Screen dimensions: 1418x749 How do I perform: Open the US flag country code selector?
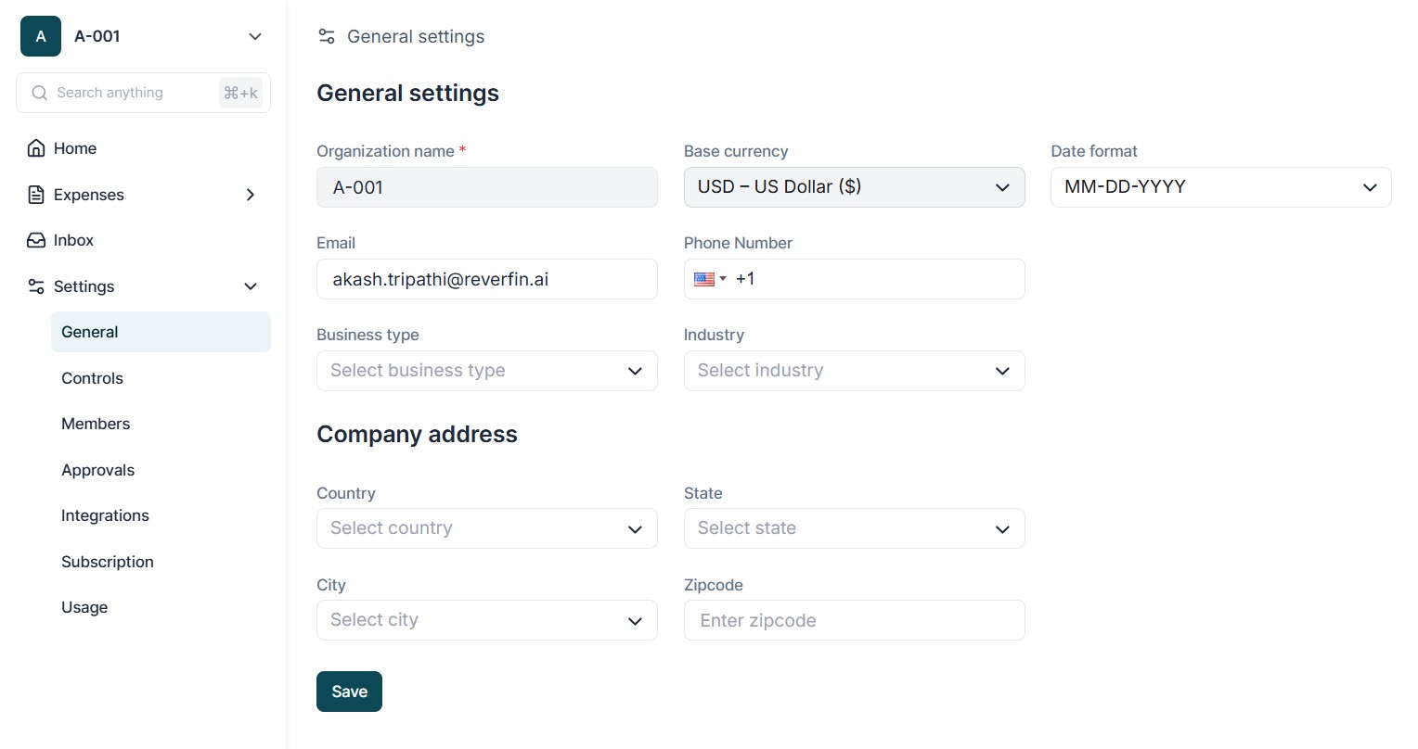pyautogui.click(x=710, y=279)
